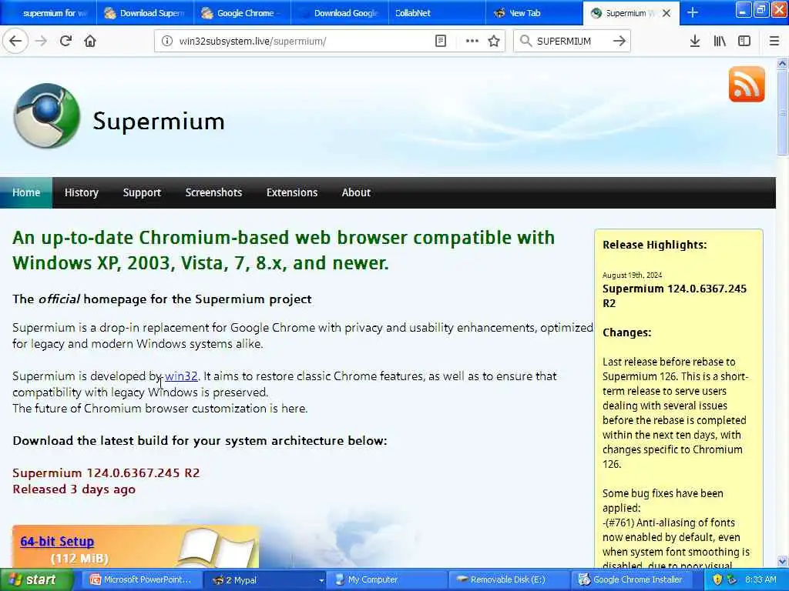Reload the current page
789x591 pixels.
pyautogui.click(x=65, y=41)
